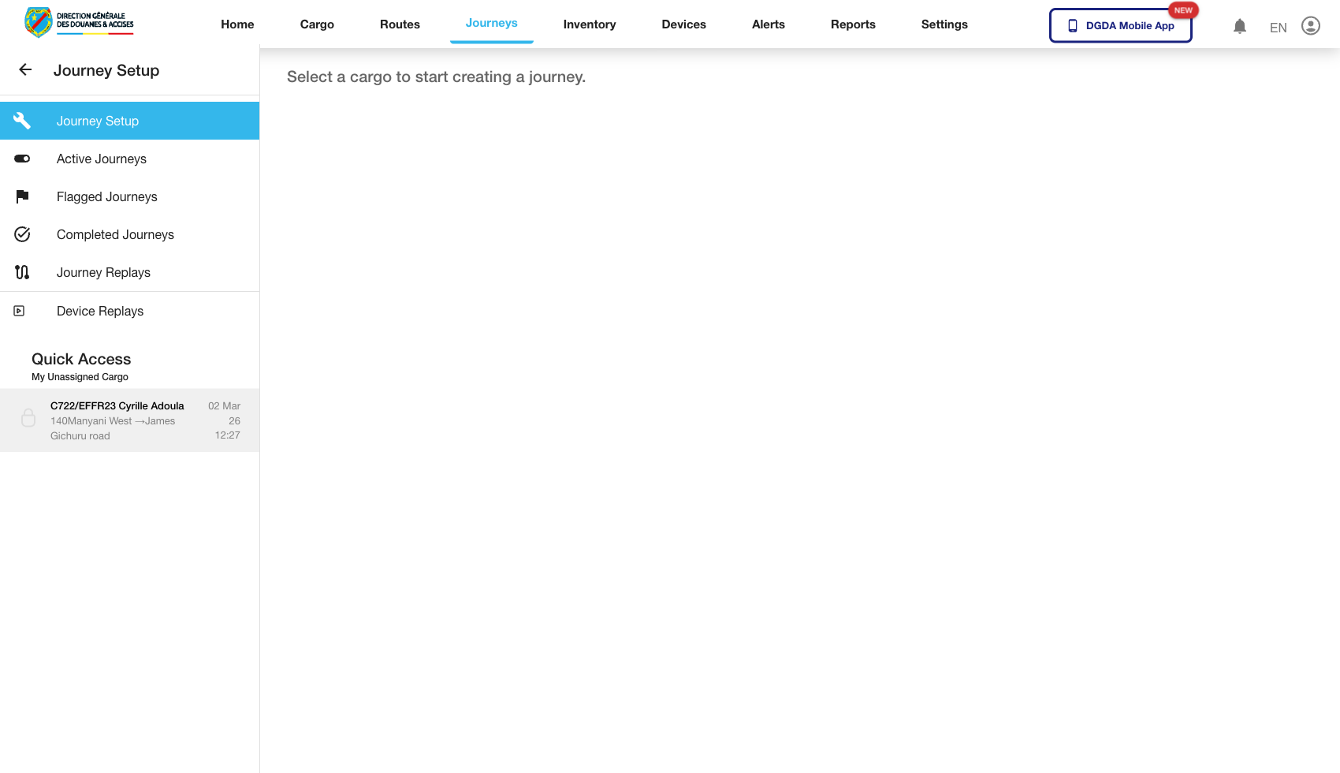Open Device Replays playback icon
The width and height of the screenshot is (1340, 773).
point(19,311)
